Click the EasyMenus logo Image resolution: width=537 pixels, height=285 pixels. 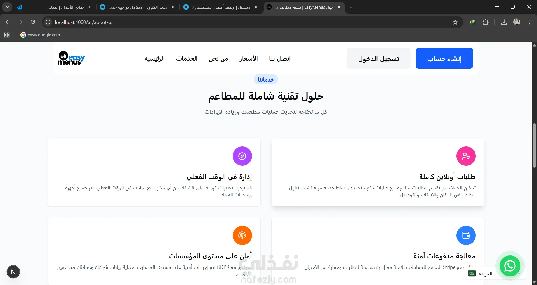(71, 58)
